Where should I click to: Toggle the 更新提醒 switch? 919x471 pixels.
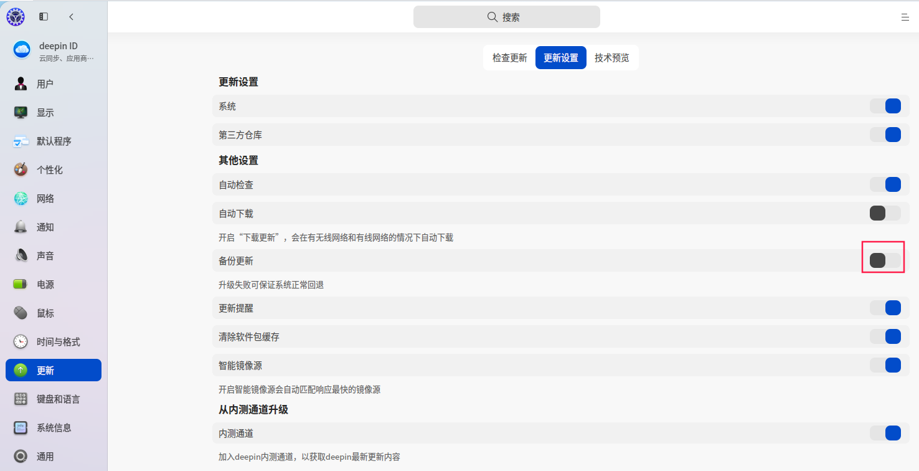(x=885, y=308)
